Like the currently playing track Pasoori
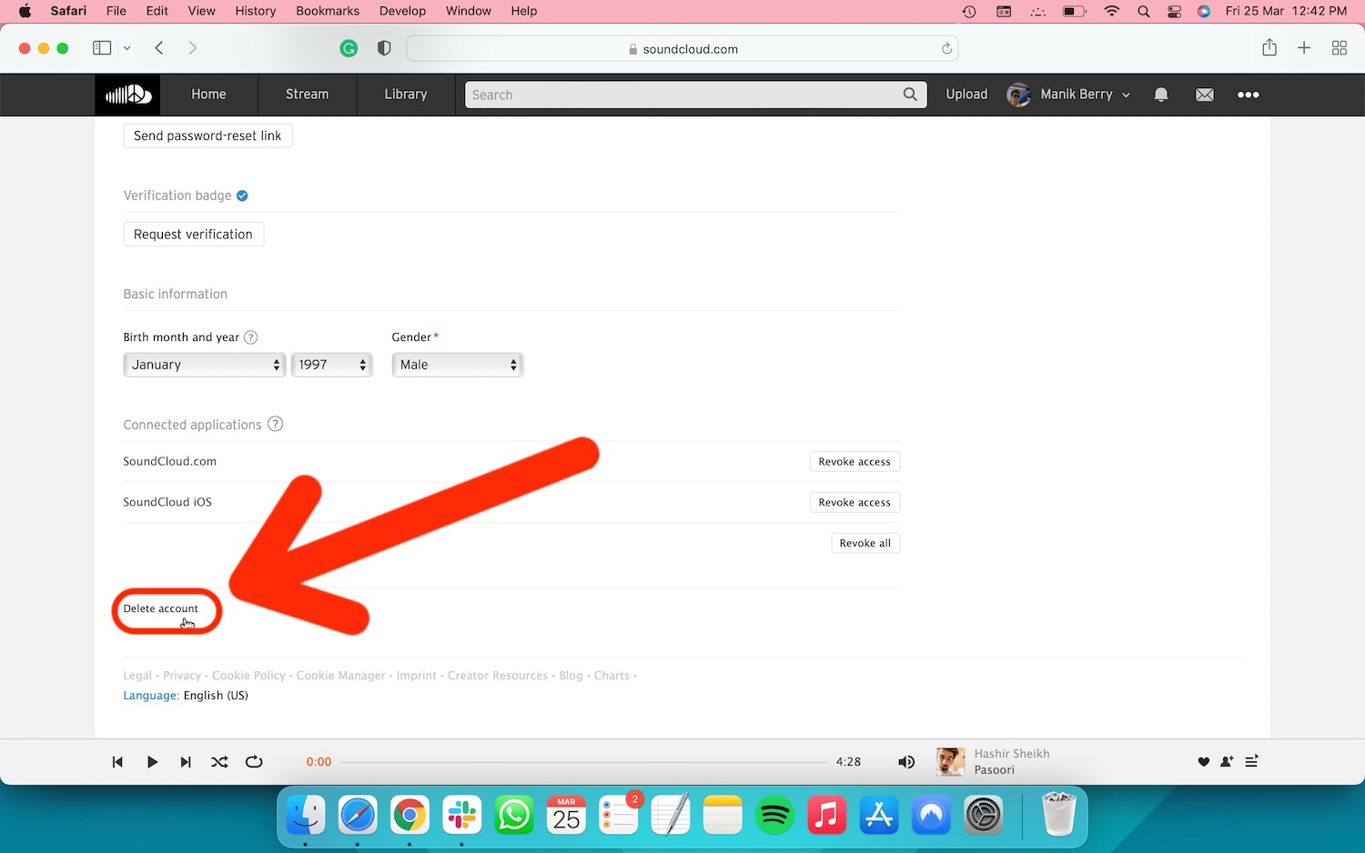This screenshot has height=853, width=1365. tap(1203, 762)
